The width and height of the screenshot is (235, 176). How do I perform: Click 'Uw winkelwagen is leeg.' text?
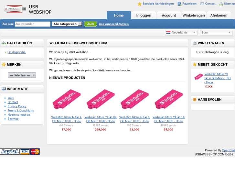(x=213, y=52)
